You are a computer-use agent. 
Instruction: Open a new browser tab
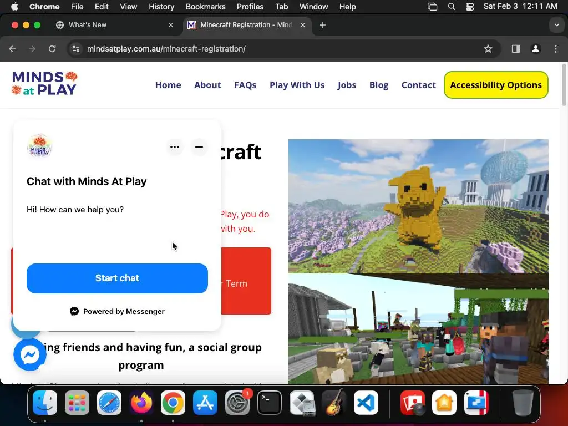(x=323, y=25)
